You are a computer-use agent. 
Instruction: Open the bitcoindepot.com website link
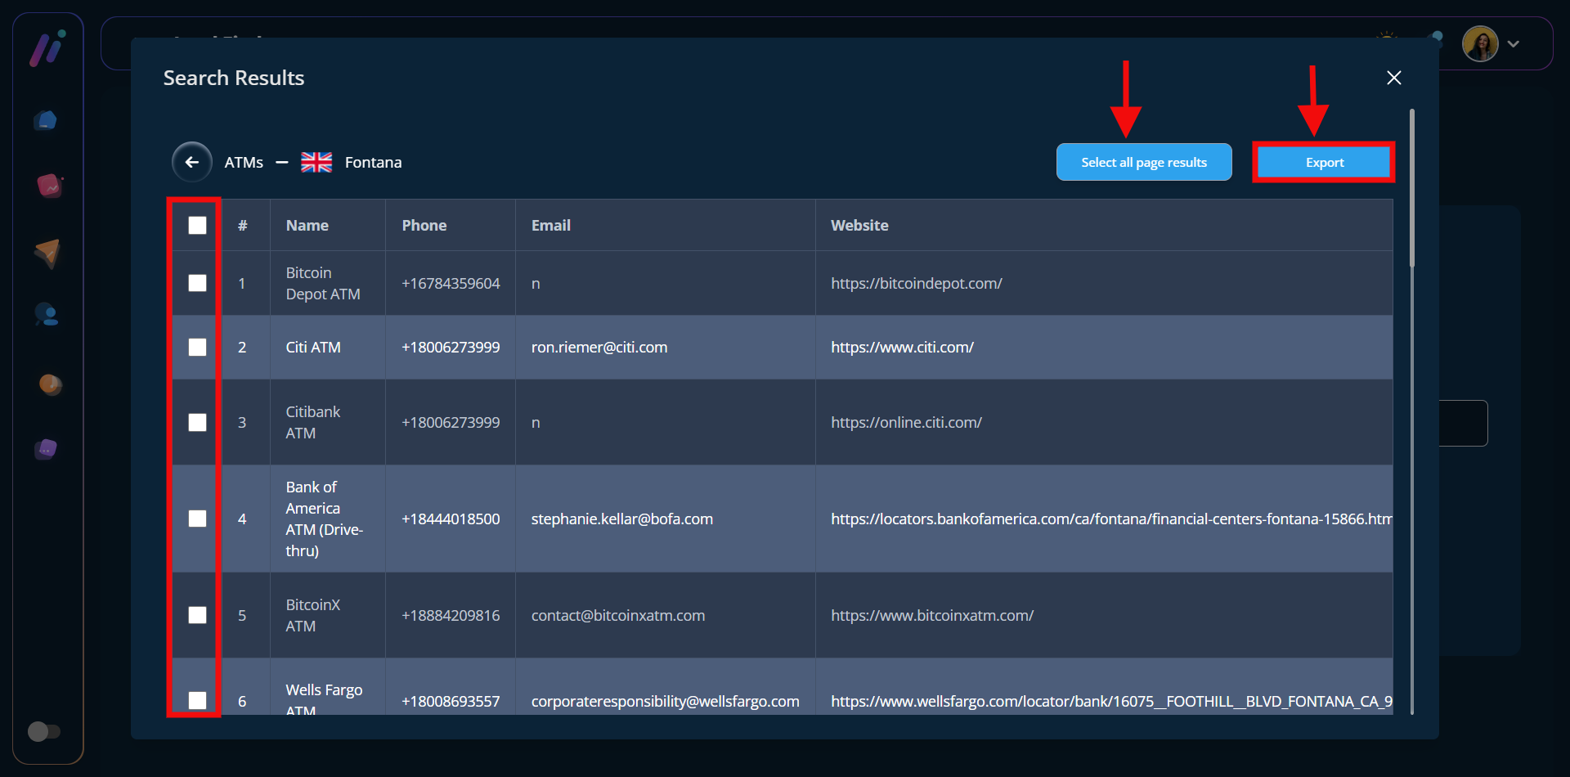tap(916, 284)
